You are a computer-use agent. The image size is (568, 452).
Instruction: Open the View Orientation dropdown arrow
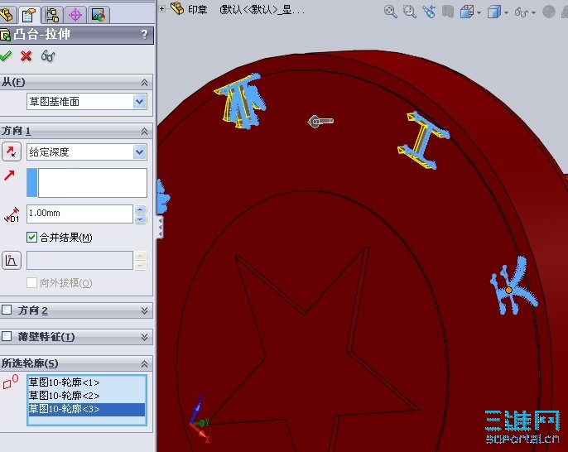point(479,12)
